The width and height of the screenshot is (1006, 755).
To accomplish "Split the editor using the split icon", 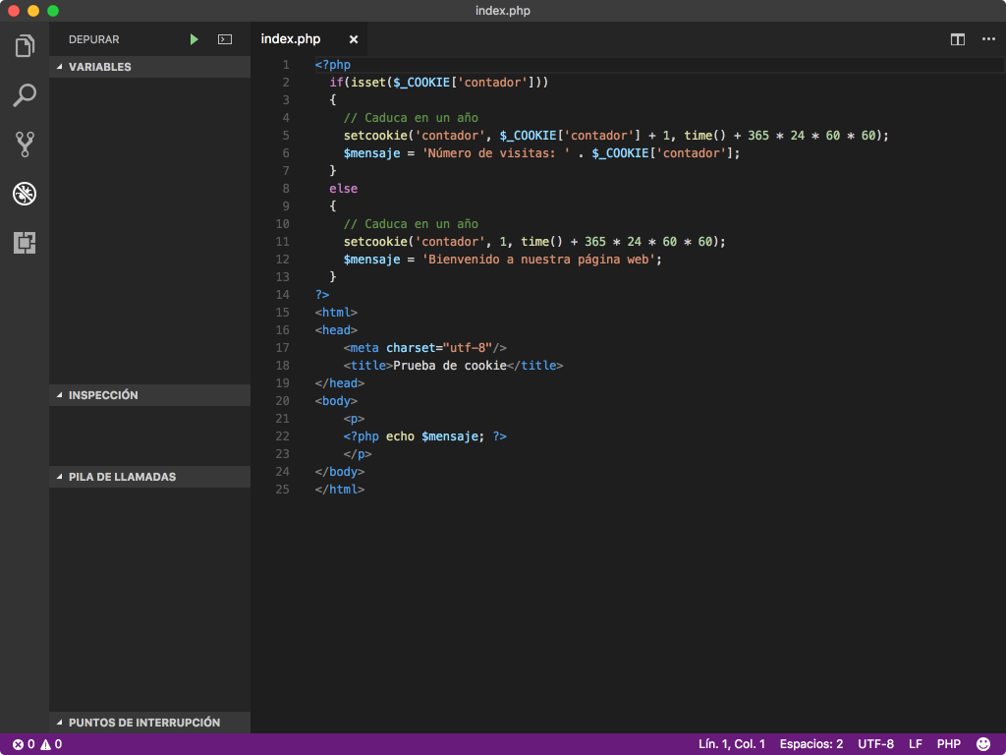I will [x=956, y=39].
